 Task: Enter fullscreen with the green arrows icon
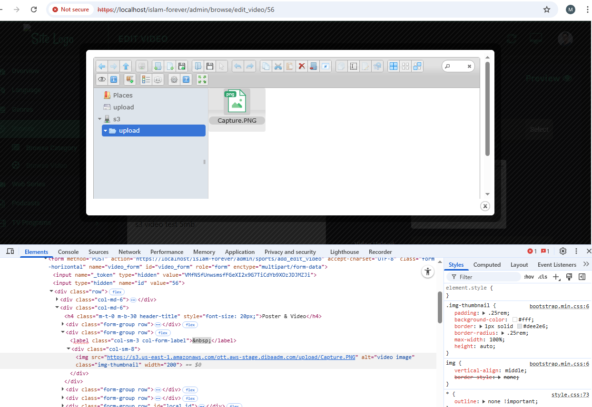click(x=202, y=79)
